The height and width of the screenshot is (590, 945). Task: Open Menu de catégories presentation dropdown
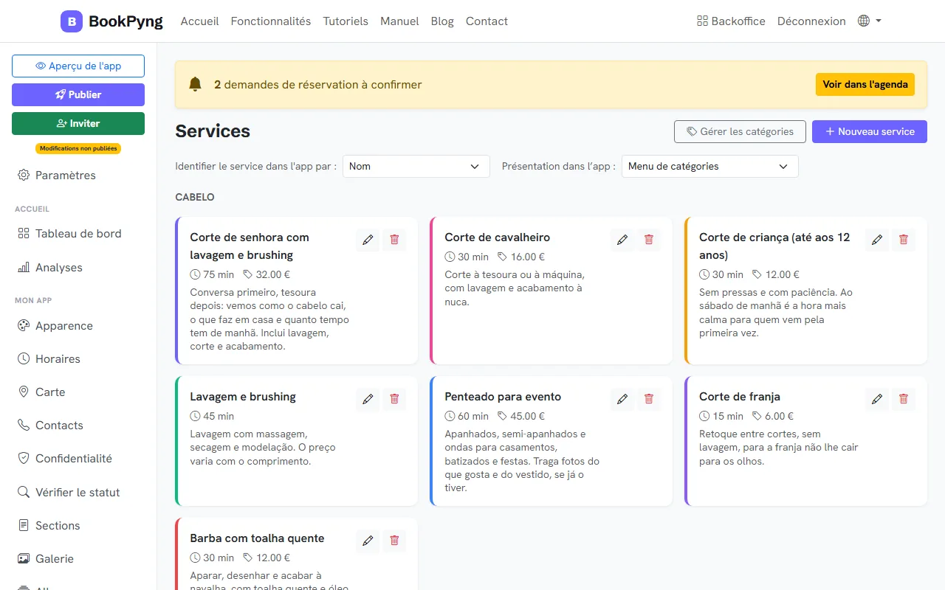coord(710,166)
